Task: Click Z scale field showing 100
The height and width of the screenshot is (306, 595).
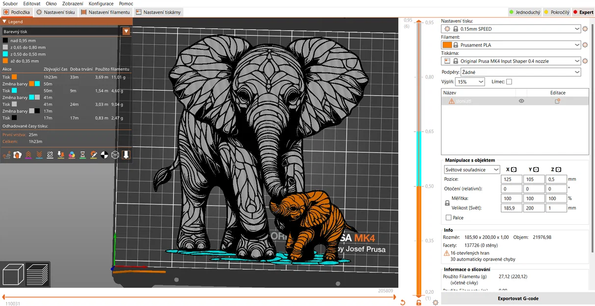Action: click(556, 198)
